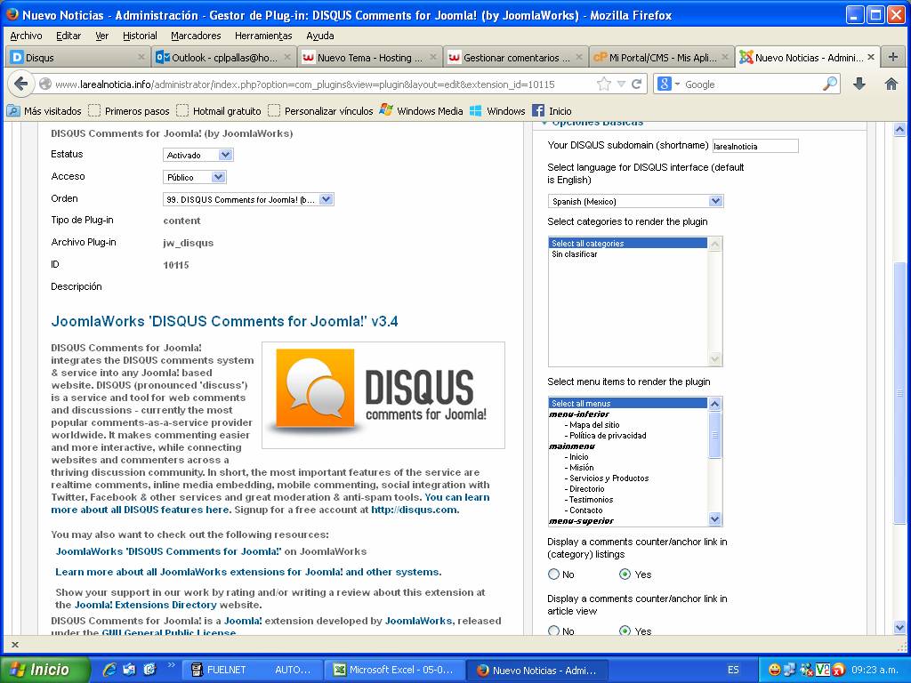Screen dimensions: 911x683
Task: Click the DISQUS subdomain shortname field
Action: pos(755,146)
